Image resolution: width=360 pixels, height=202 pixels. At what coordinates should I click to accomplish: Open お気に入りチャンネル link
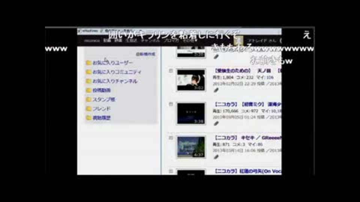(x=115, y=81)
